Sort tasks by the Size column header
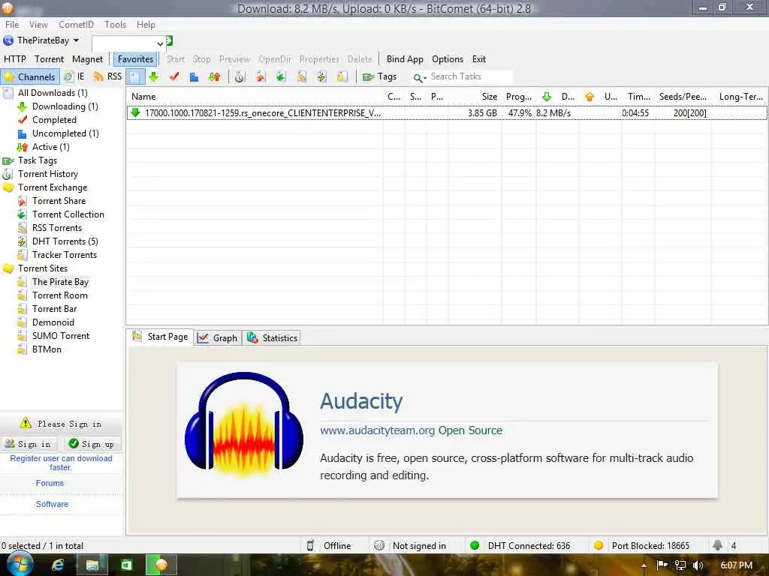Viewport: 769px width, 576px height. click(x=489, y=97)
